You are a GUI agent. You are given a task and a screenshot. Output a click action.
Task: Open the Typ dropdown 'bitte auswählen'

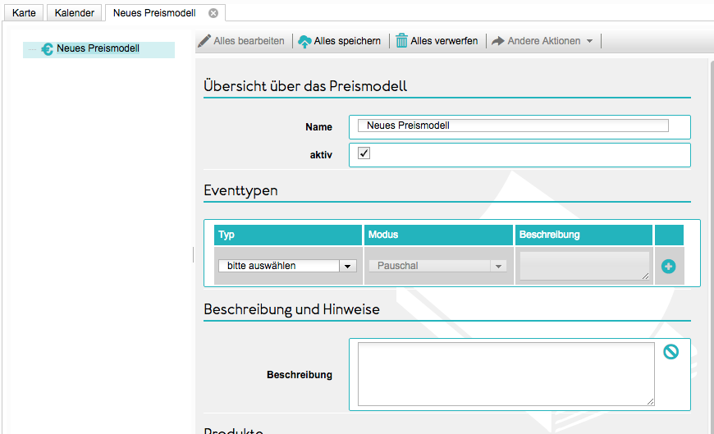click(x=287, y=266)
